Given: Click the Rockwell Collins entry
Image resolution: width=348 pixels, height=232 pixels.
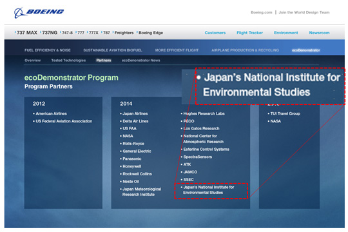Looking at the screenshot, I should [137, 174].
